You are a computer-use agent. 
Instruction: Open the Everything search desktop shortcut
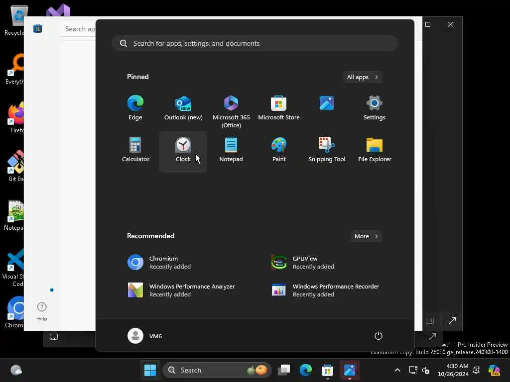14,69
